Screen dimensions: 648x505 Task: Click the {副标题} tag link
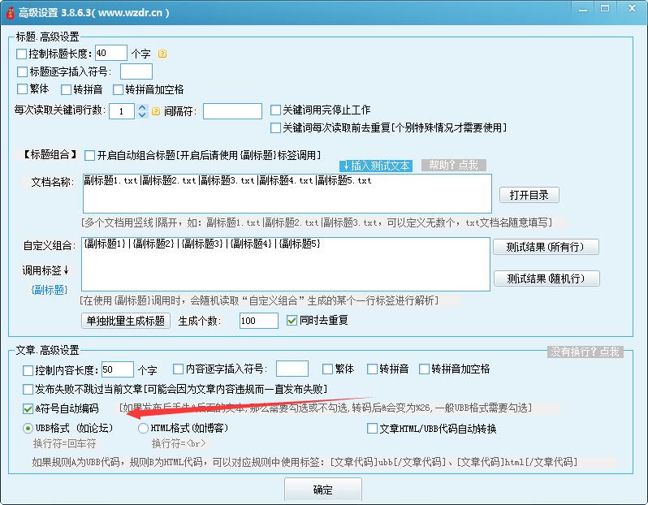pyautogui.click(x=50, y=290)
